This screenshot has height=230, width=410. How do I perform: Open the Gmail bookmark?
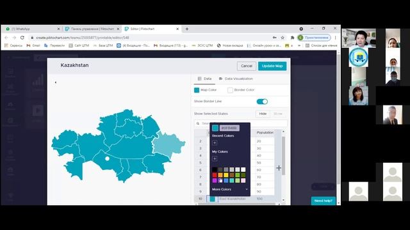click(33, 45)
